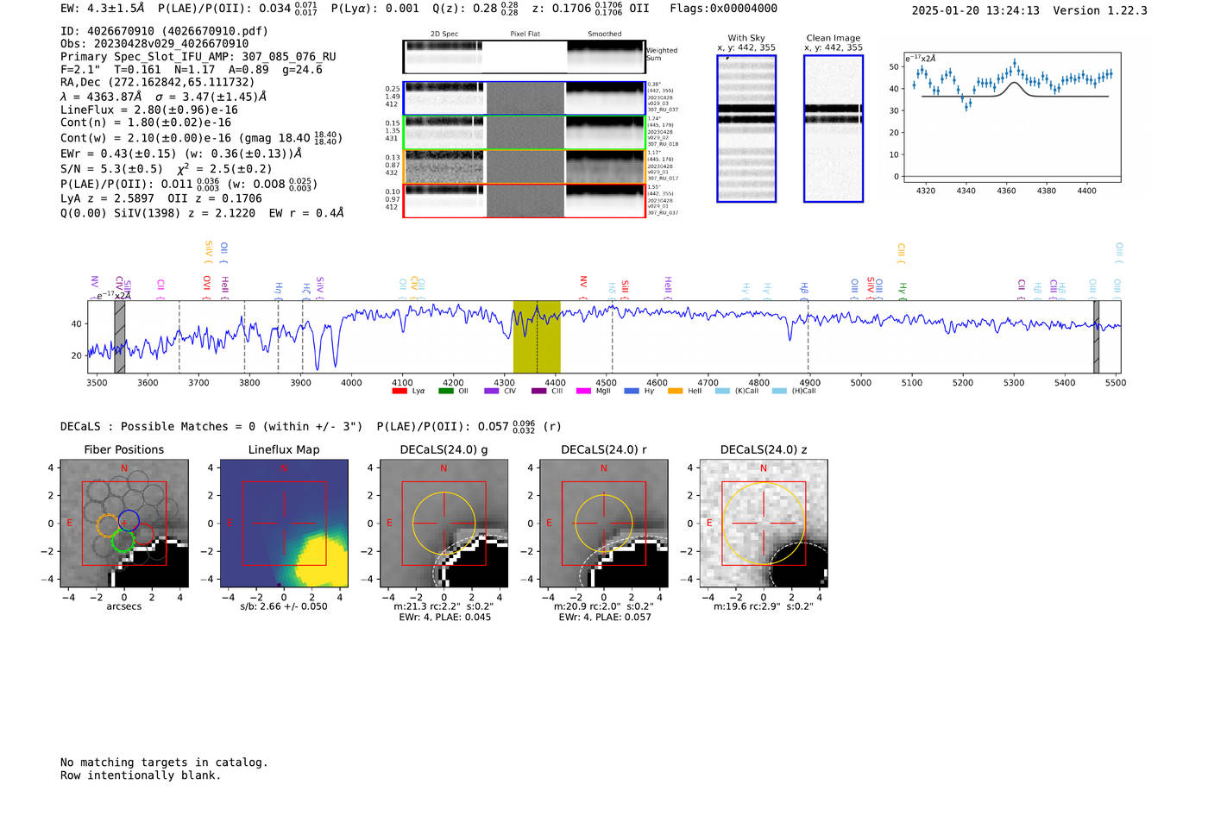Open the Clean Image thumbnail
1208x822 pixels.
[834, 129]
